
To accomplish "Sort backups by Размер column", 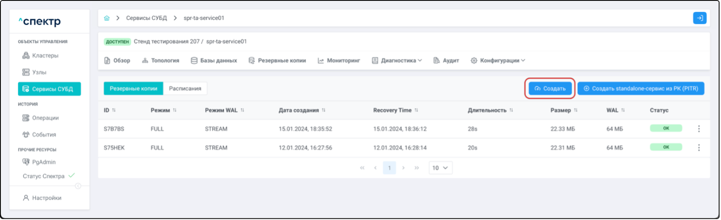I will click(575, 110).
